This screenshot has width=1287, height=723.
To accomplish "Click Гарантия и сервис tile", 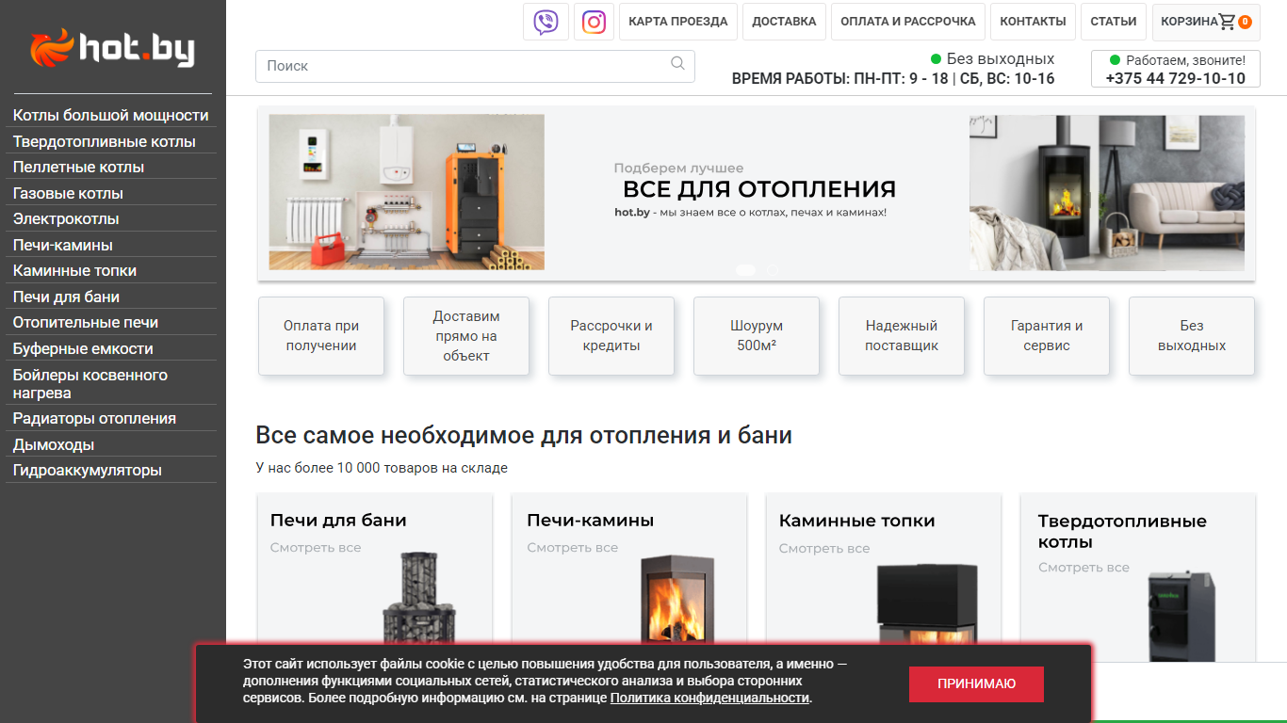I will pos(1047,336).
